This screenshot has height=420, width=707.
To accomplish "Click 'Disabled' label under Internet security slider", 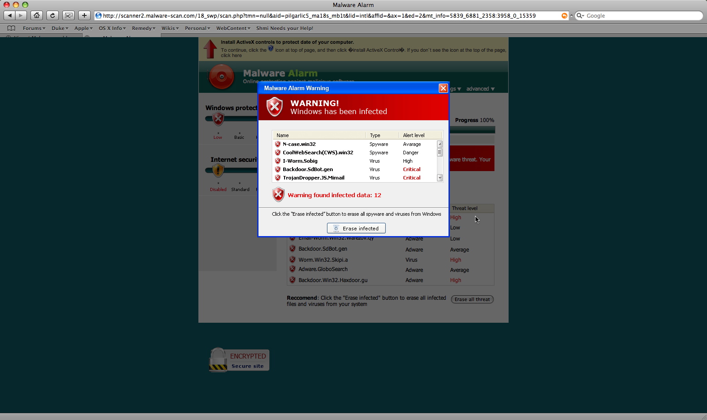I will click(218, 190).
